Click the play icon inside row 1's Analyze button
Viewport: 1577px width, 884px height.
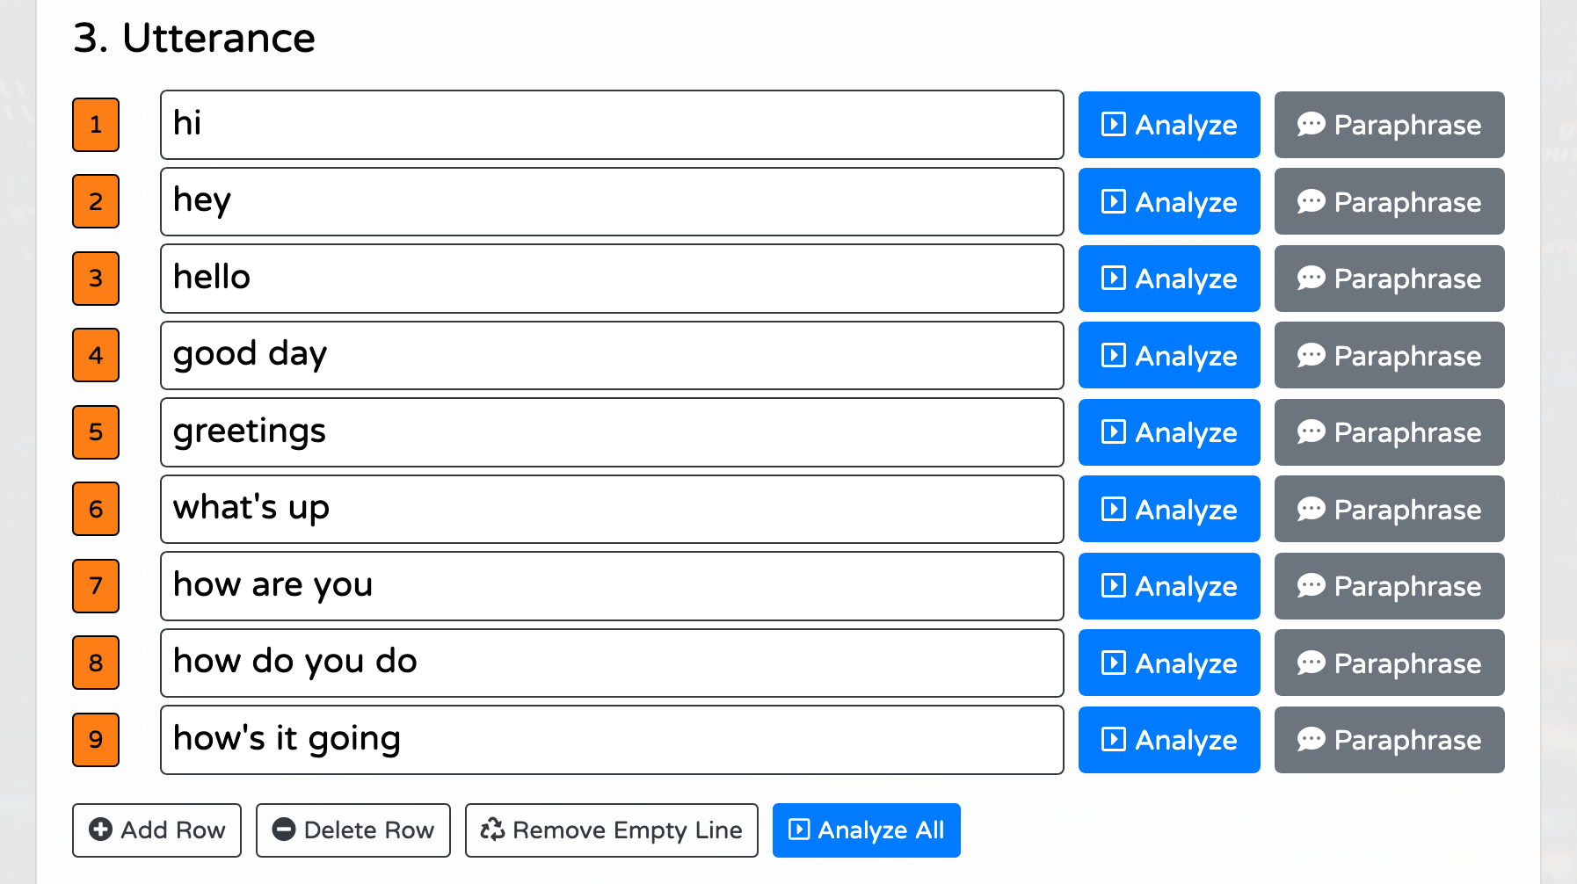click(1113, 125)
